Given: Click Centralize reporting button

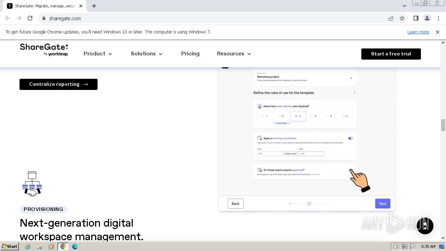Looking at the screenshot, I should [x=59, y=84].
